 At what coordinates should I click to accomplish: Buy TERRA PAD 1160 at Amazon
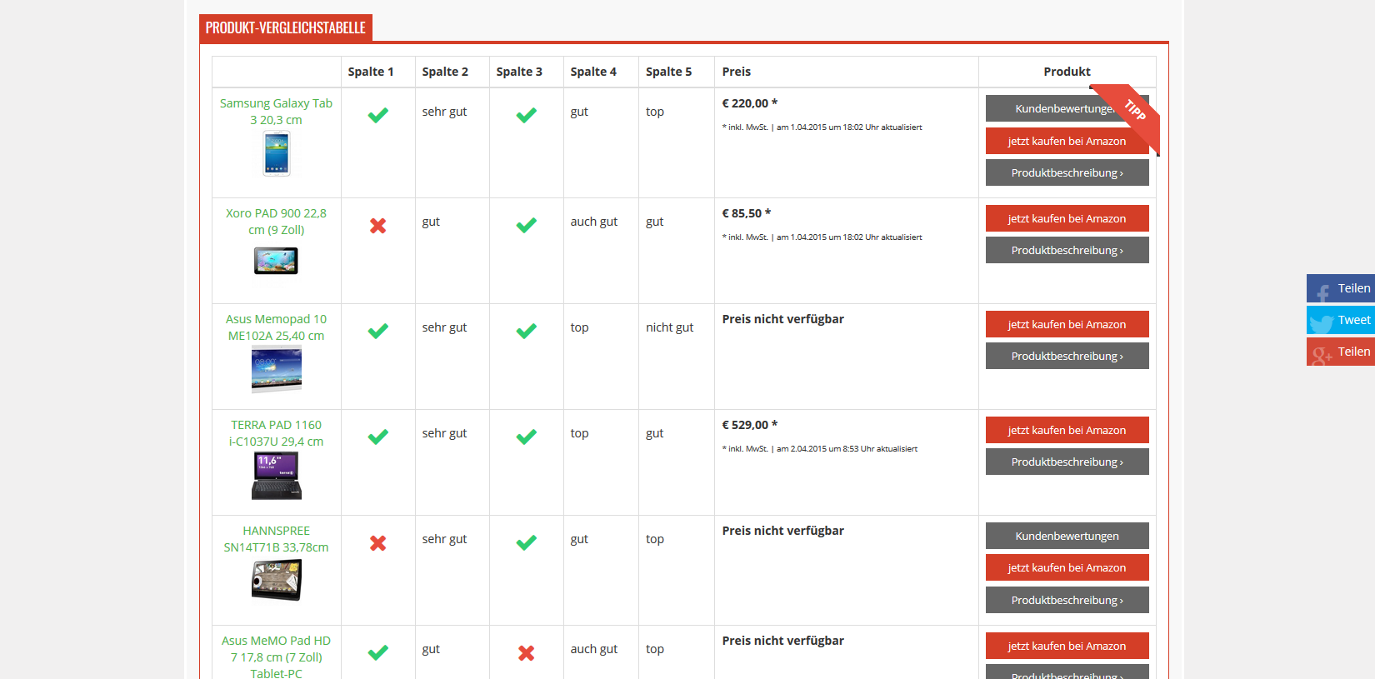pos(1067,430)
